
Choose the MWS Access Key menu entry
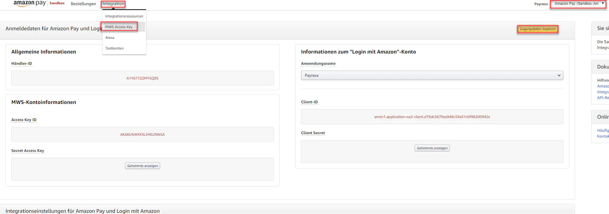pyautogui.click(x=119, y=27)
